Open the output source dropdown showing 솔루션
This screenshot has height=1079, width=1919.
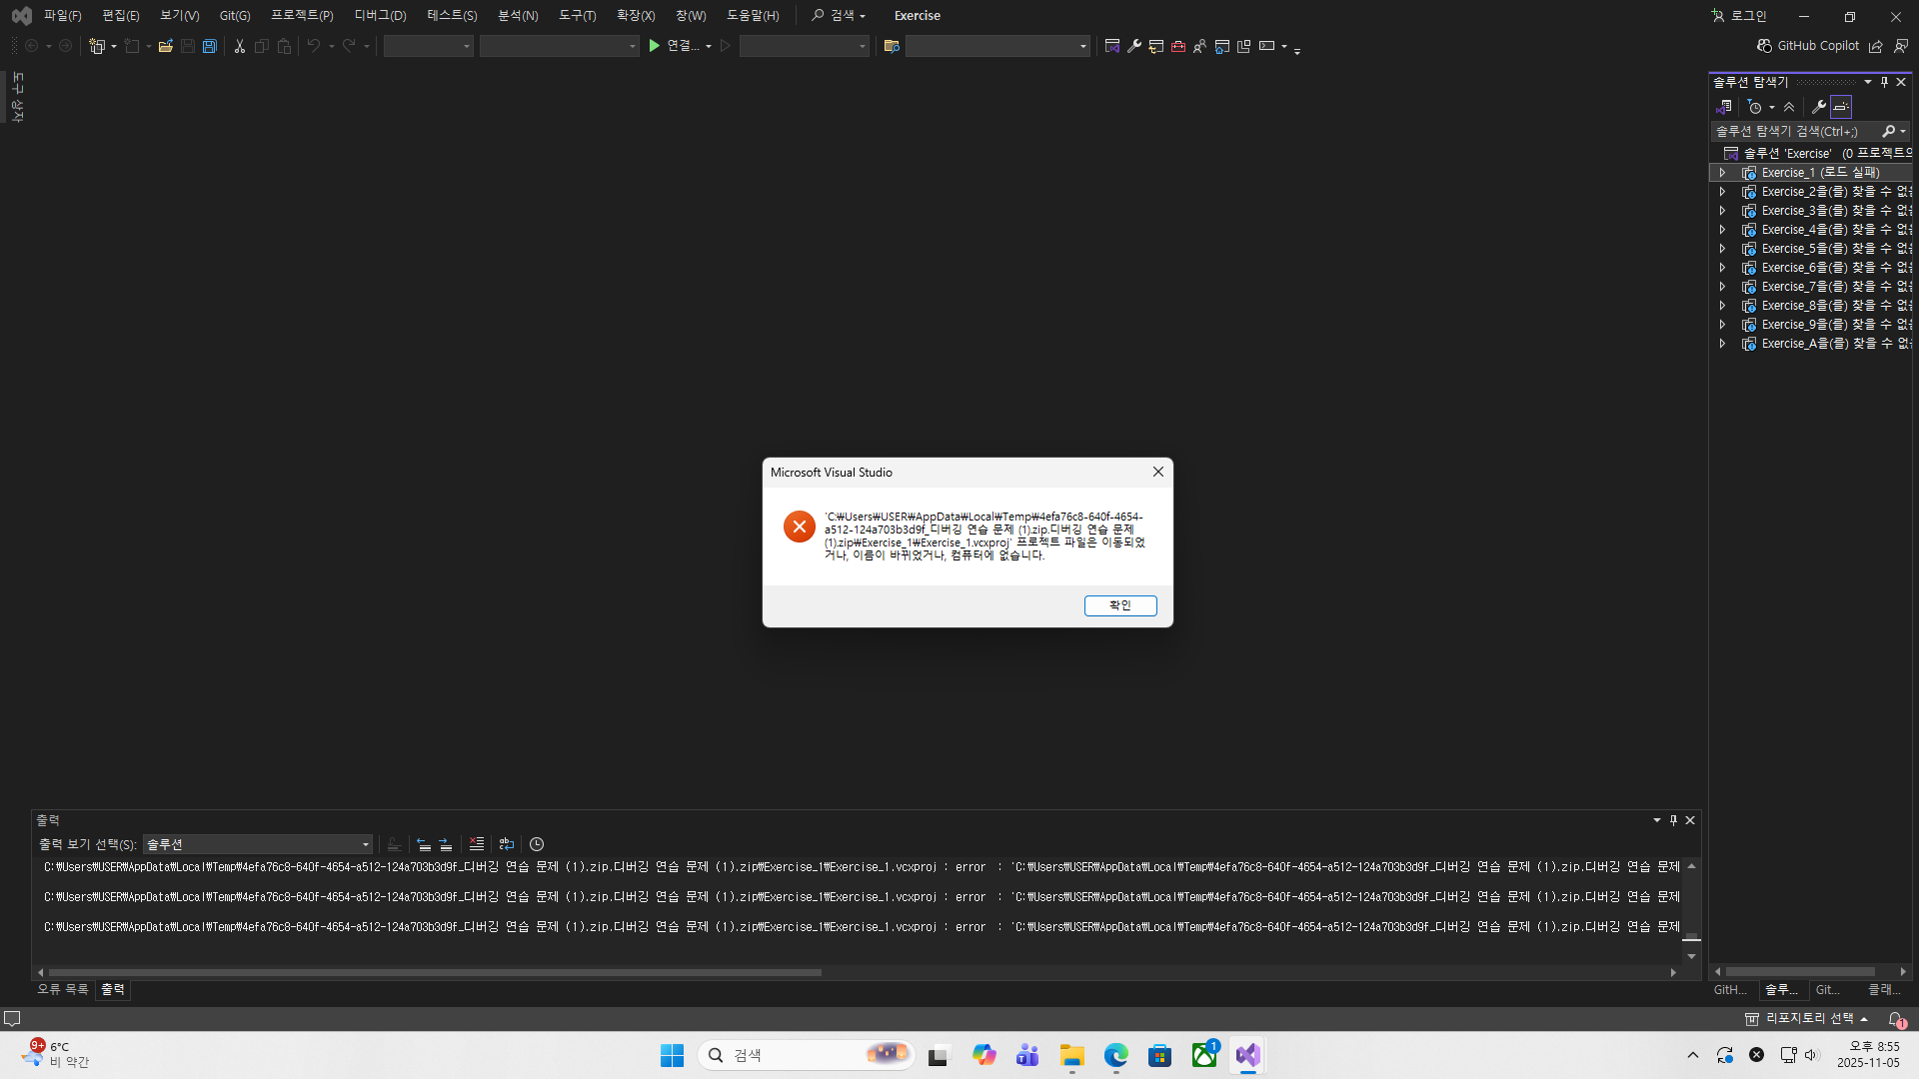(258, 844)
